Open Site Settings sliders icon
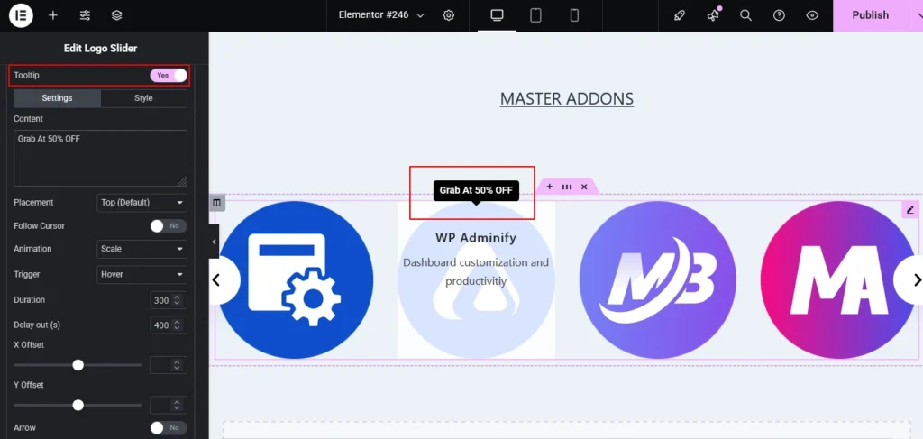 (x=85, y=15)
